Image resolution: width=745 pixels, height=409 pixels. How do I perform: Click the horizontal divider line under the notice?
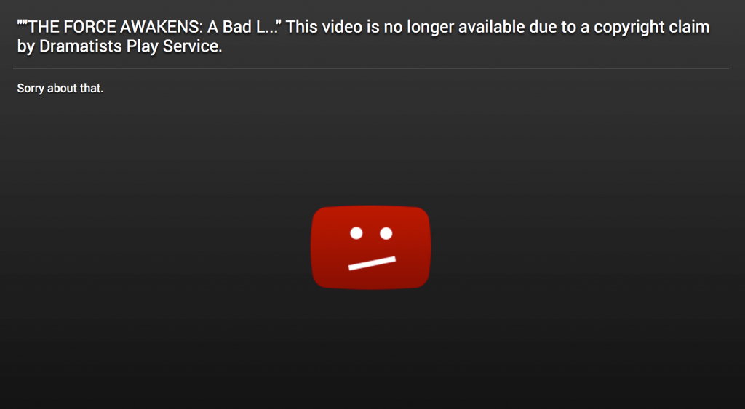[x=370, y=68]
